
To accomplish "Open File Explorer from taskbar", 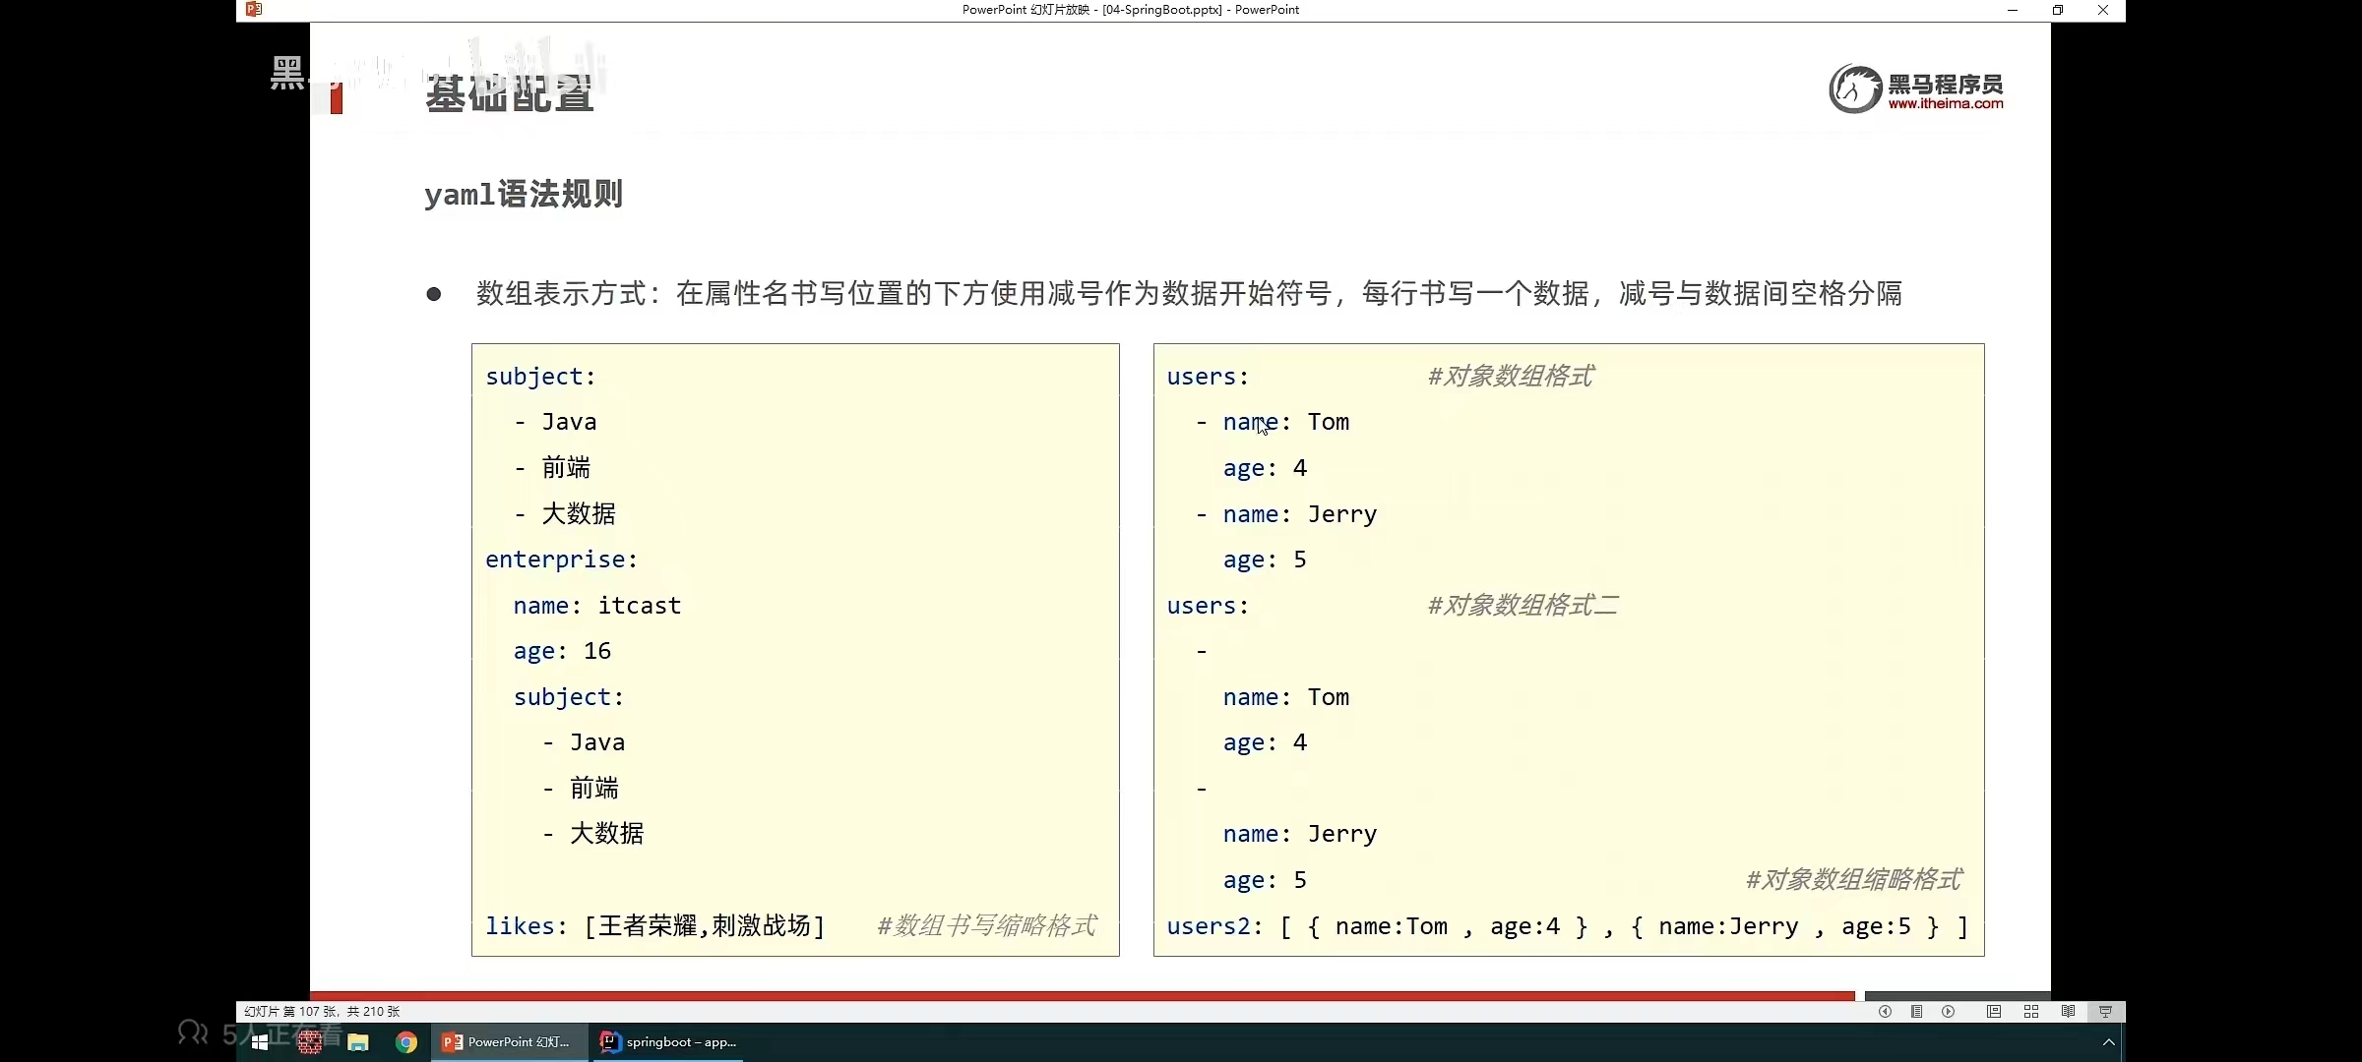I will [x=358, y=1042].
